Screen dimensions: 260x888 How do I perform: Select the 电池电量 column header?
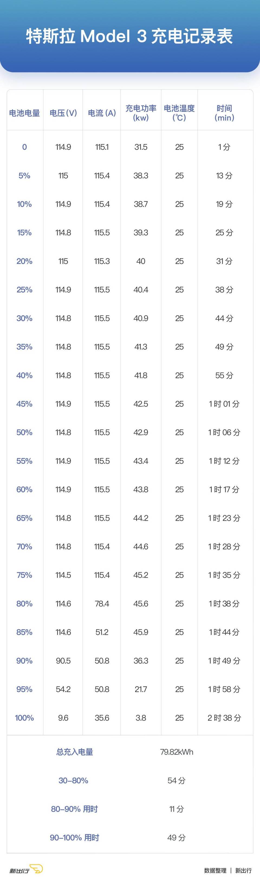[24, 113]
